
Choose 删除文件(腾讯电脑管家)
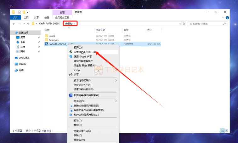(x=93, y=106)
